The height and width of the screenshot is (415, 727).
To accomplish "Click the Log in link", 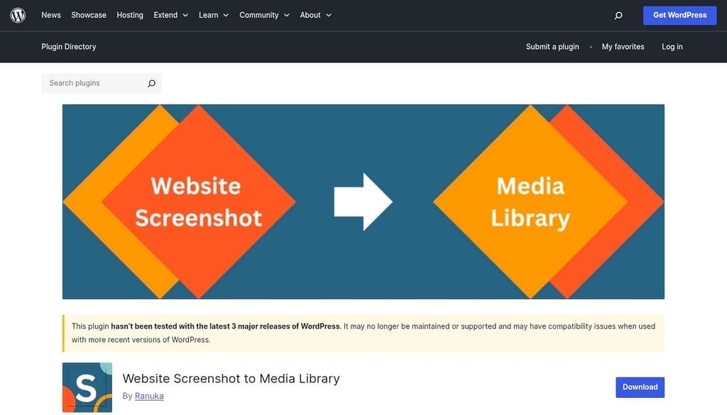I will (x=672, y=47).
